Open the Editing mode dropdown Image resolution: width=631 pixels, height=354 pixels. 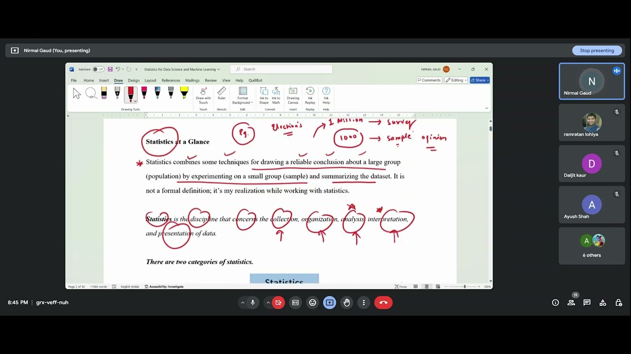(456, 80)
